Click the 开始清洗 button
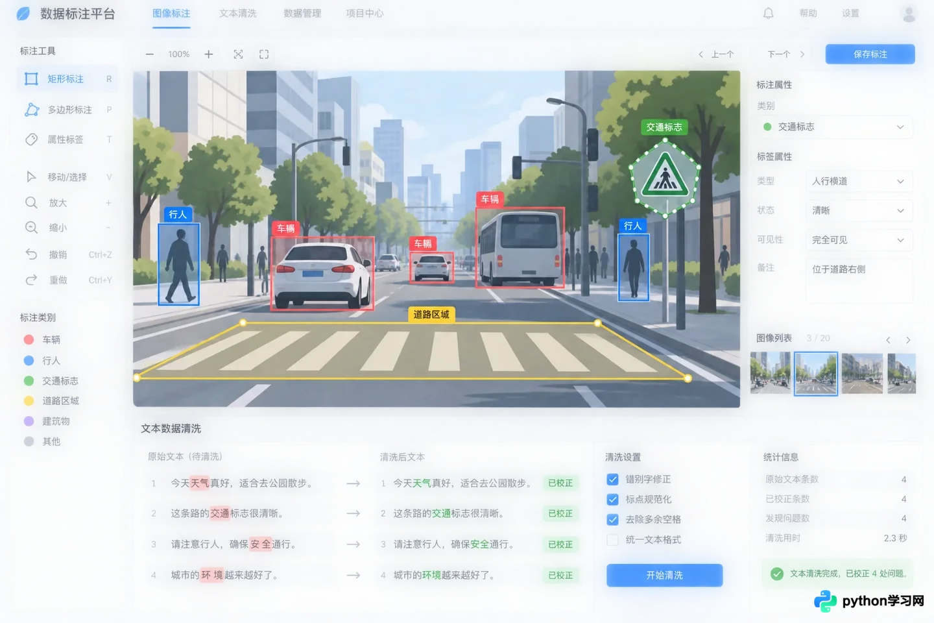934x623 pixels. tap(665, 576)
